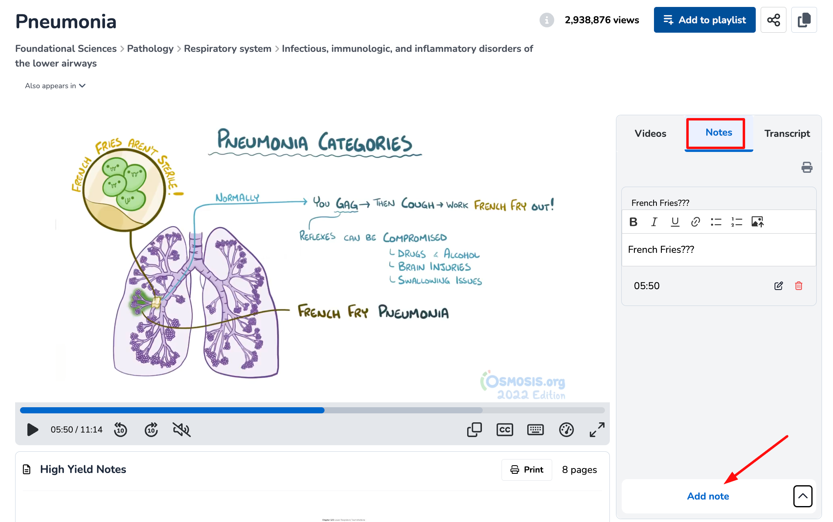Switch to the Transcript tab
This screenshot has width=833, height=522.
point(787,134)
